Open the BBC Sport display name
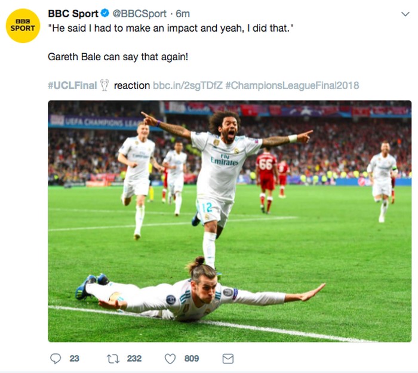This screenshot has width=418, height=373. [73, 14]
